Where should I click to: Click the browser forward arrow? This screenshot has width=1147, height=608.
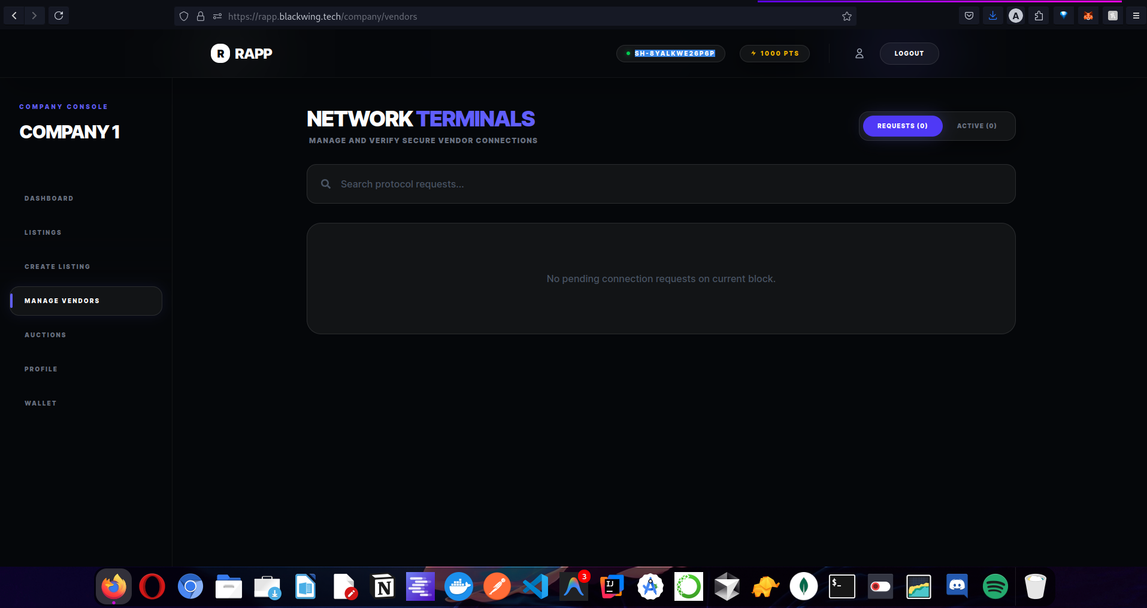click(34, 16)
